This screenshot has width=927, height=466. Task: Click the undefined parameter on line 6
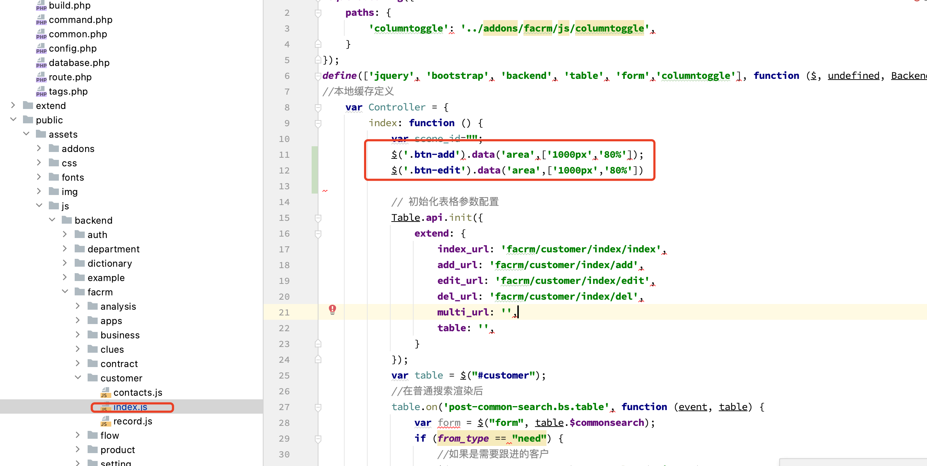pyautogui.click(x=853, y=75)
